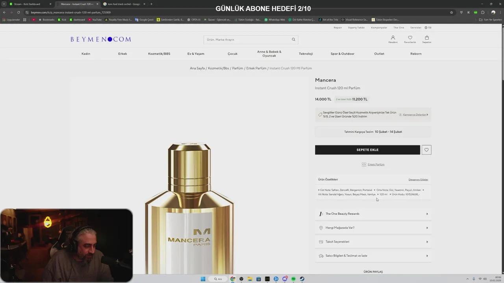The height and width of the screenshot is (283, 504).
Task: Open Kampanyalar link in top bar
Action: pos(379,28)
